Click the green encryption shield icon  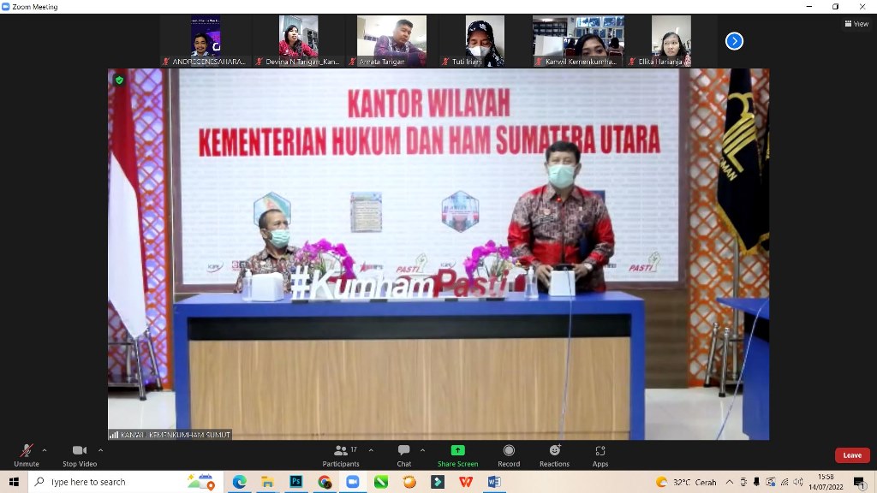pyautogui.click(x=119, y=80)
